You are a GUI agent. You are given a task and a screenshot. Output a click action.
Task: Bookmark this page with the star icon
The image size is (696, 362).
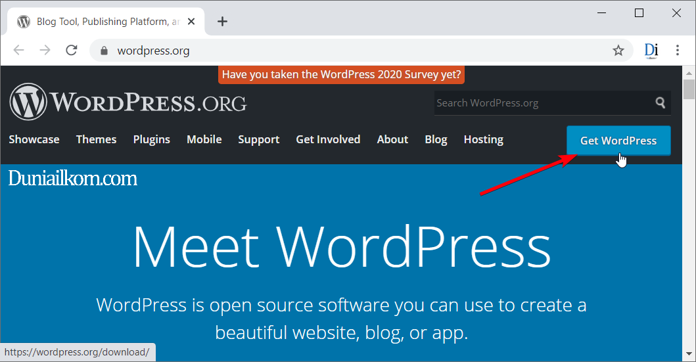[618, 51]
